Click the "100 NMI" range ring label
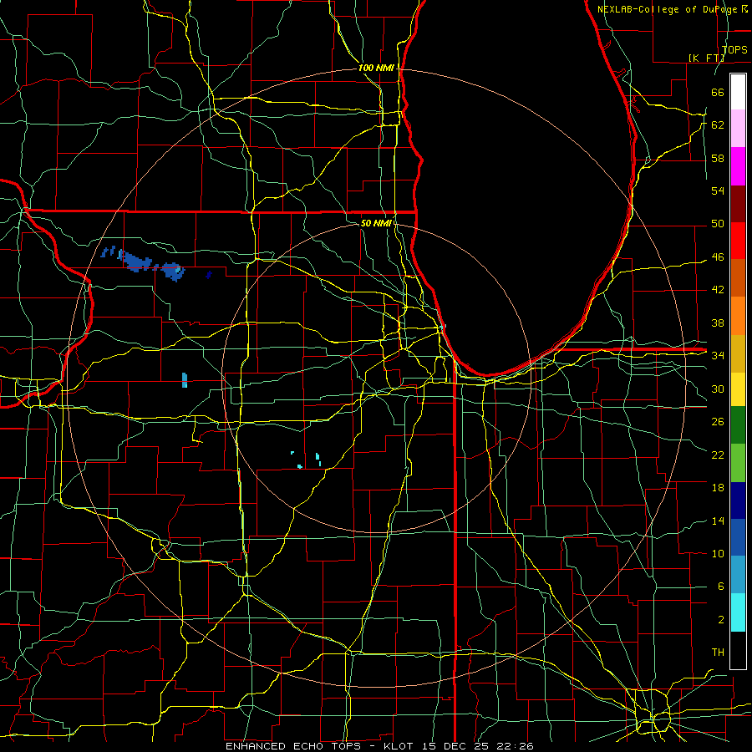 click(376, 69)
